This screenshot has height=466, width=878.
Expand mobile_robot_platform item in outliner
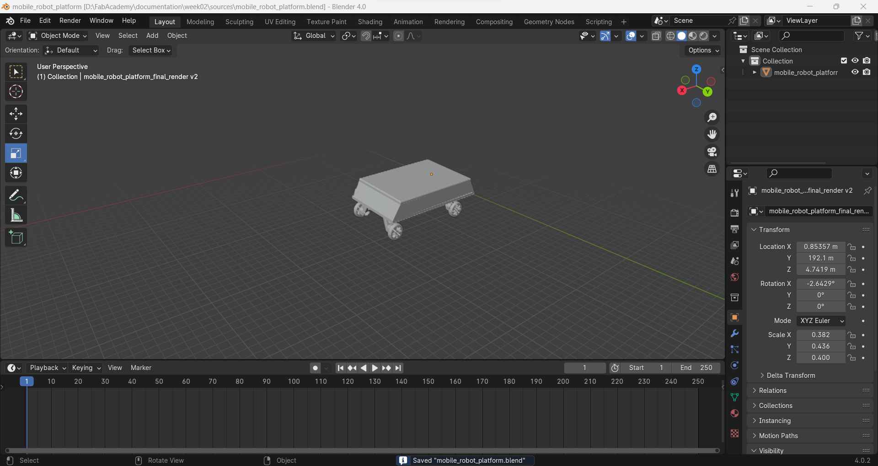[755, 73]
